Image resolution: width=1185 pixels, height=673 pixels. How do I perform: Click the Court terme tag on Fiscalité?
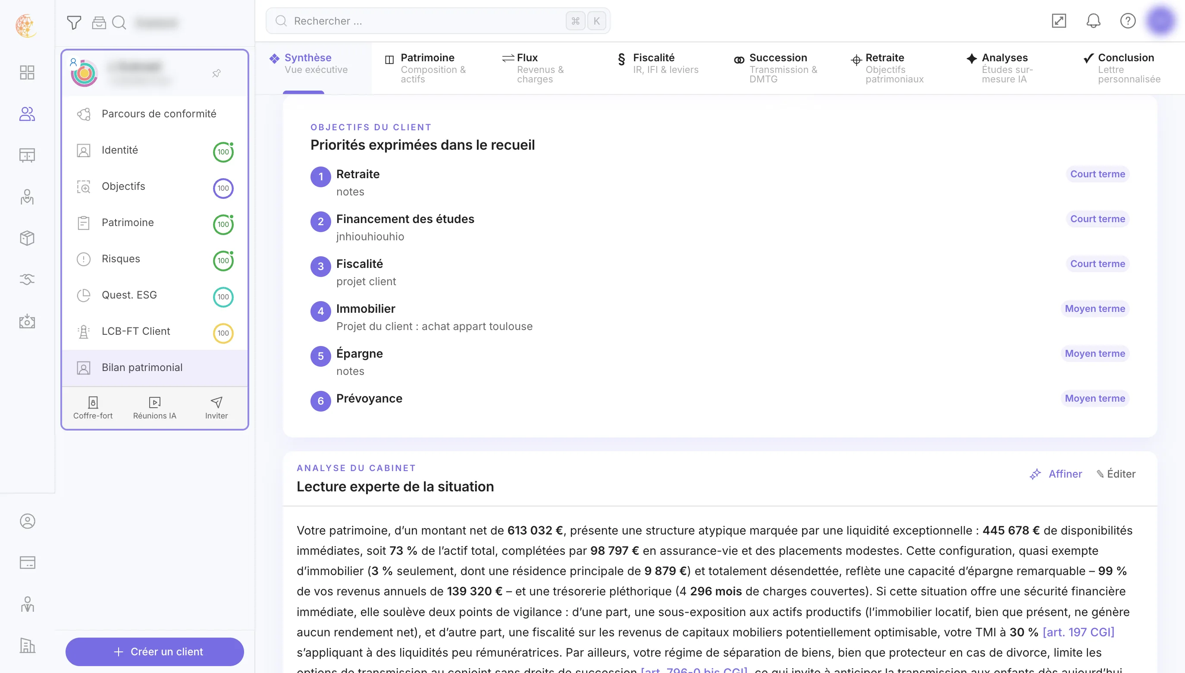[x=1098, y=264]
